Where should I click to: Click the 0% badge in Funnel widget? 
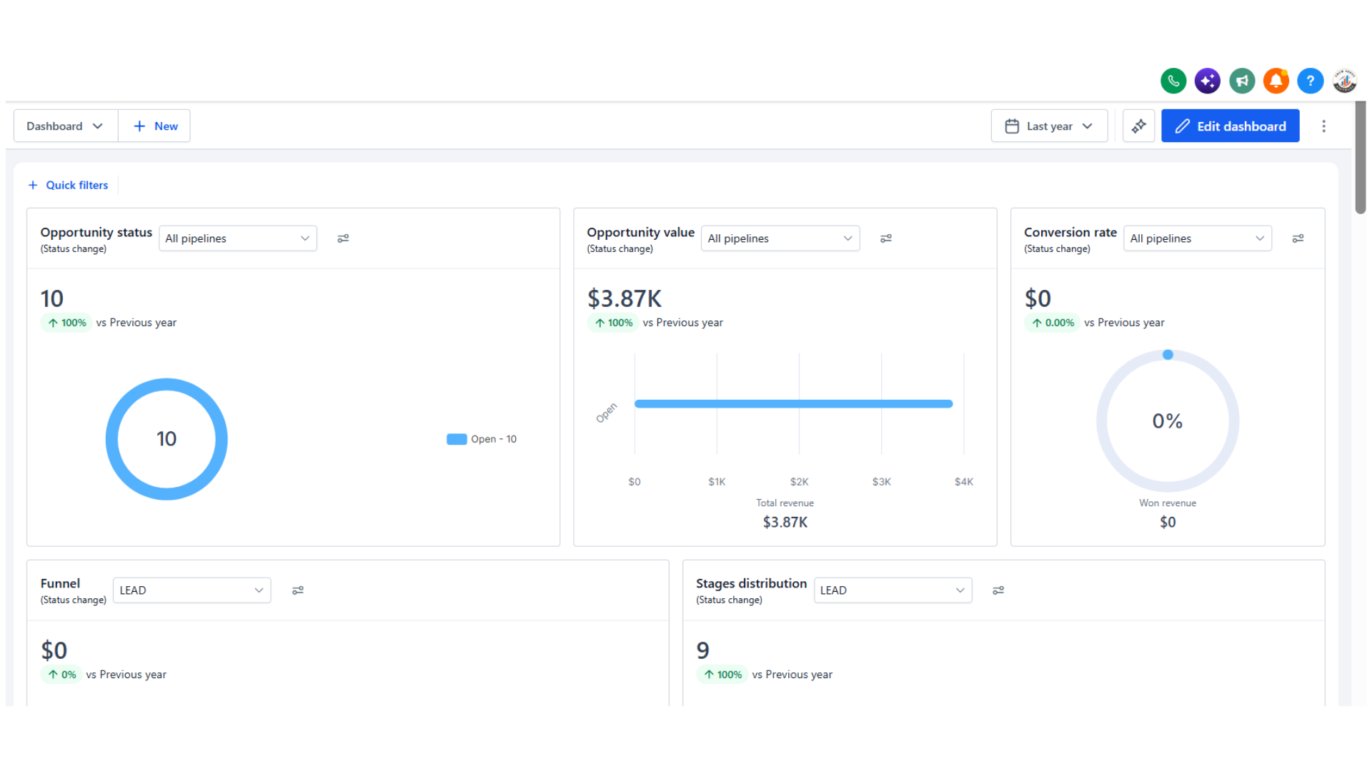(x=61, y=675)
